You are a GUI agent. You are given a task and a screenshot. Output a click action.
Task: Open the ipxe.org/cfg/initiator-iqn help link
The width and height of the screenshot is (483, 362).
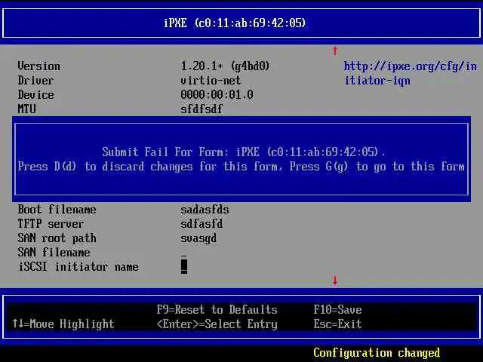pyautogui.click(x=411, y=73)
